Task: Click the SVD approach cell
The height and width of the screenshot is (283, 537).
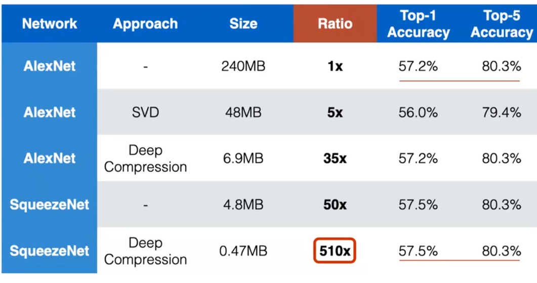Action: click(x=145, y=112)
